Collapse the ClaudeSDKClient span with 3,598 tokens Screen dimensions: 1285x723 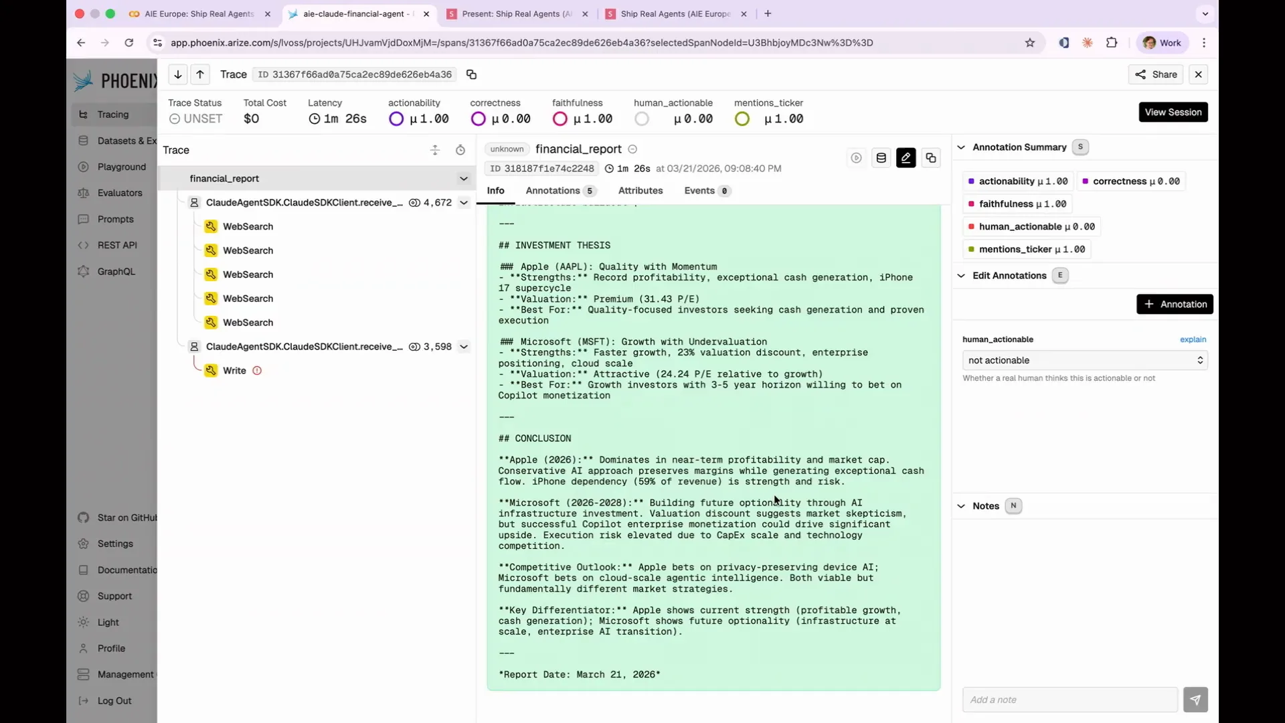click(x=463, y=347)
